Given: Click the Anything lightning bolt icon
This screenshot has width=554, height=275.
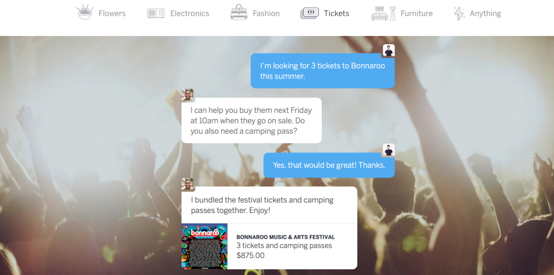Looking at the screenshot, I should [x=459, y=13].
